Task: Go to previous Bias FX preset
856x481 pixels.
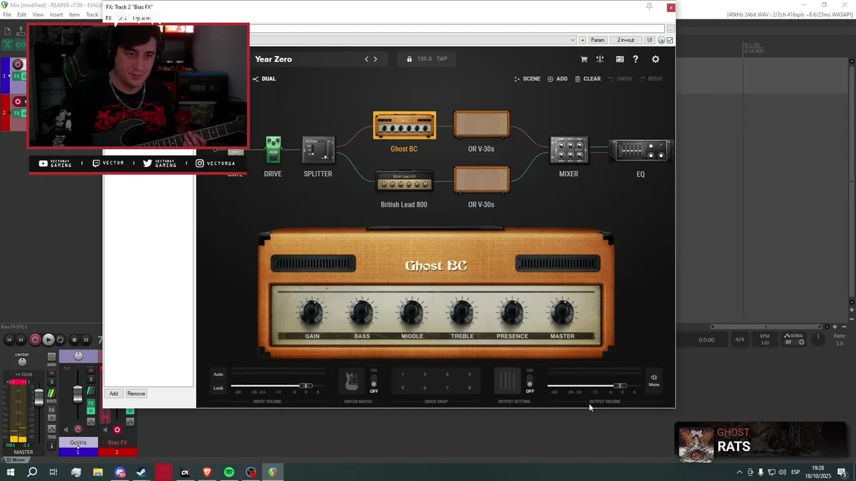Action: tap(366, 59)
